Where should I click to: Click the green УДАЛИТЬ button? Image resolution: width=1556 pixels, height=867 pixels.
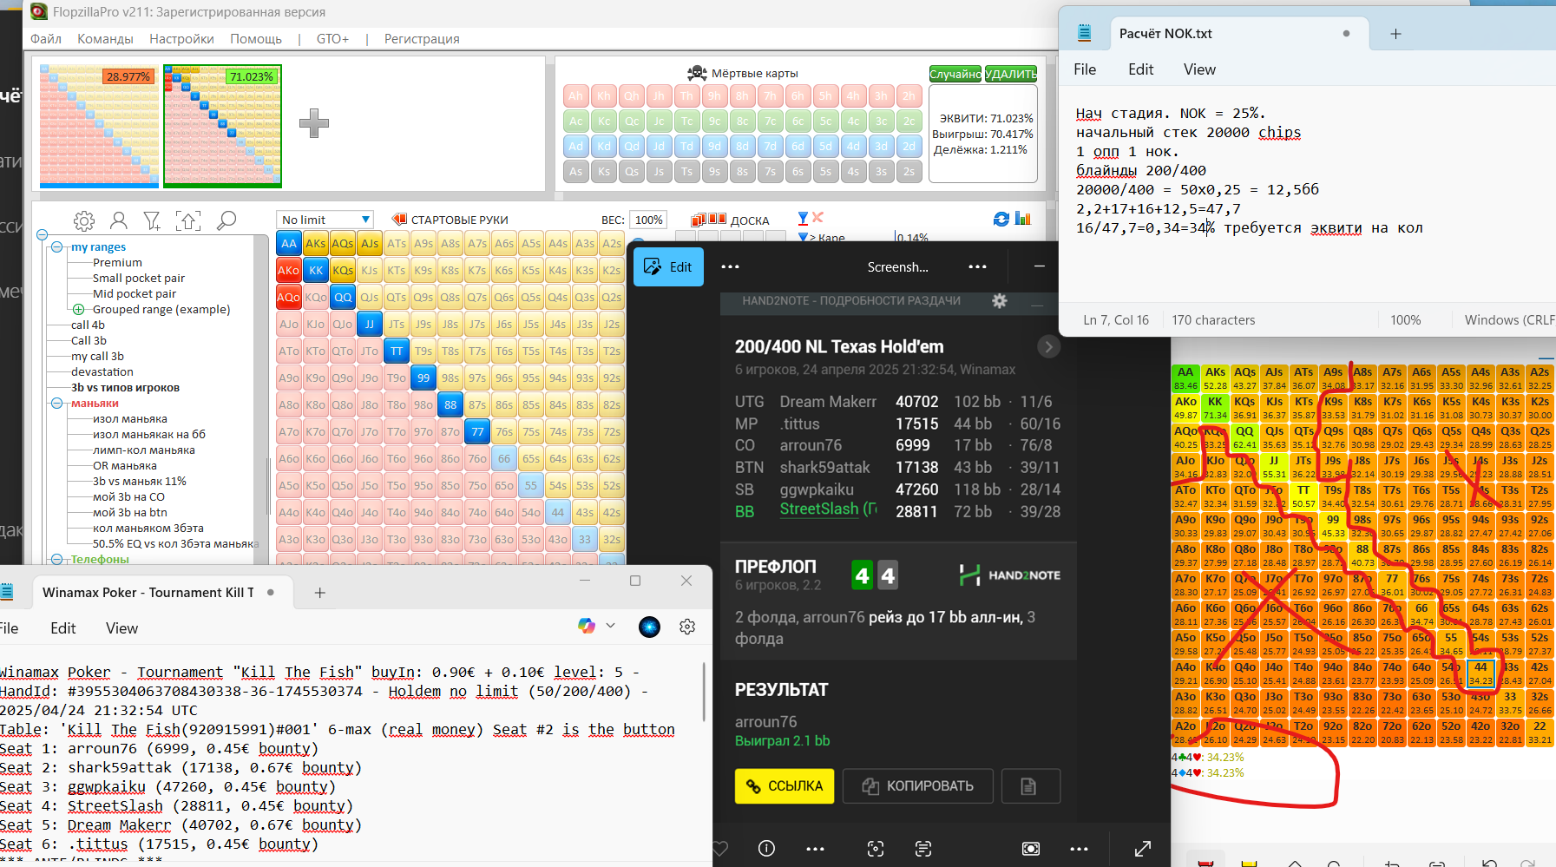[1011, 74]
